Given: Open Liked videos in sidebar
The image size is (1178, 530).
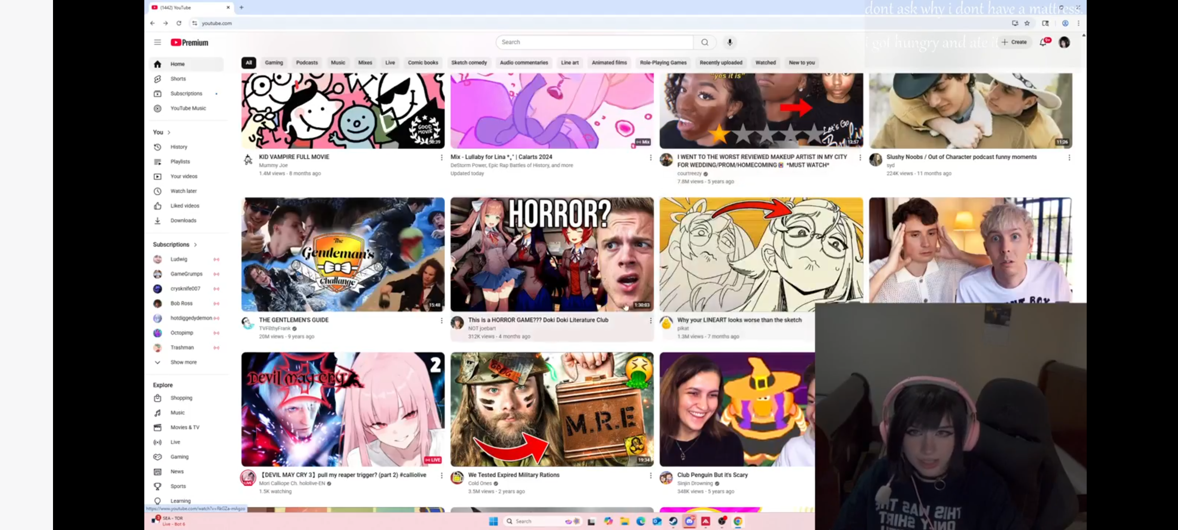Looking at the screenshot, I should pos(185,206).
